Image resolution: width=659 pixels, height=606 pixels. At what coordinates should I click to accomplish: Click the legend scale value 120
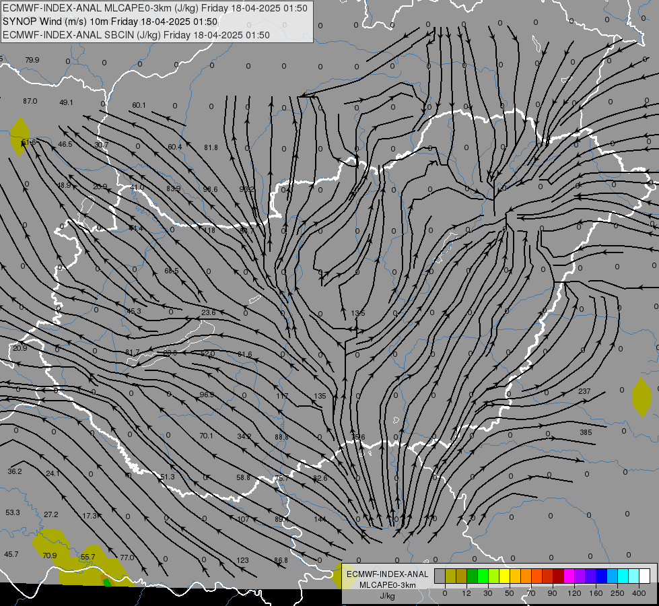575,593
